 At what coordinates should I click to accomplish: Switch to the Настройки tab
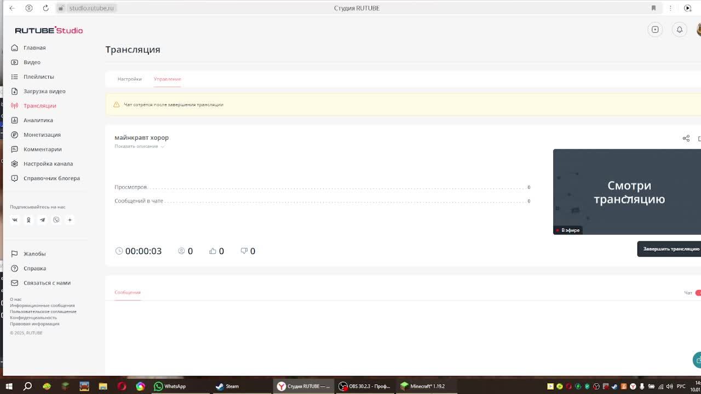click(x=129, y=79)
